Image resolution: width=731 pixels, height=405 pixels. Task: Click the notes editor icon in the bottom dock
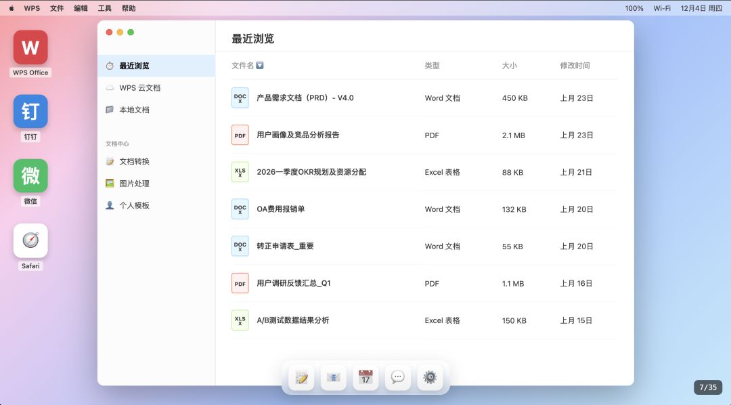click(x=301, y=378)
